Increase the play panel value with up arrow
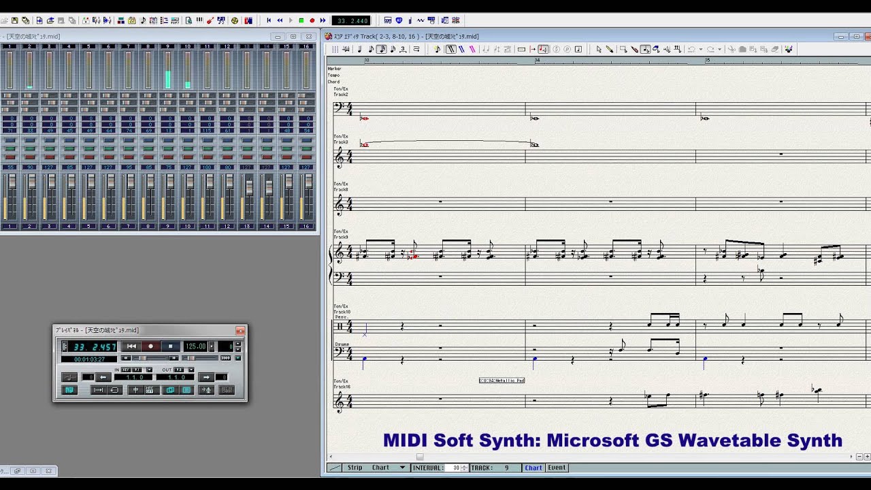 click(237, 343)
